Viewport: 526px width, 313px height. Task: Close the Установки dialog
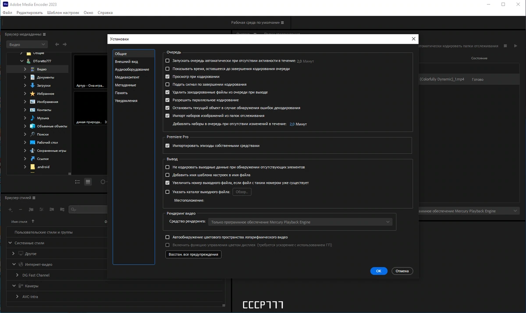[x=413, y=39]
